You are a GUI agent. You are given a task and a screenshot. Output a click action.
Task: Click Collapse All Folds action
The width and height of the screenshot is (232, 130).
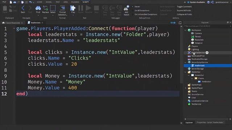pos(185,14)
